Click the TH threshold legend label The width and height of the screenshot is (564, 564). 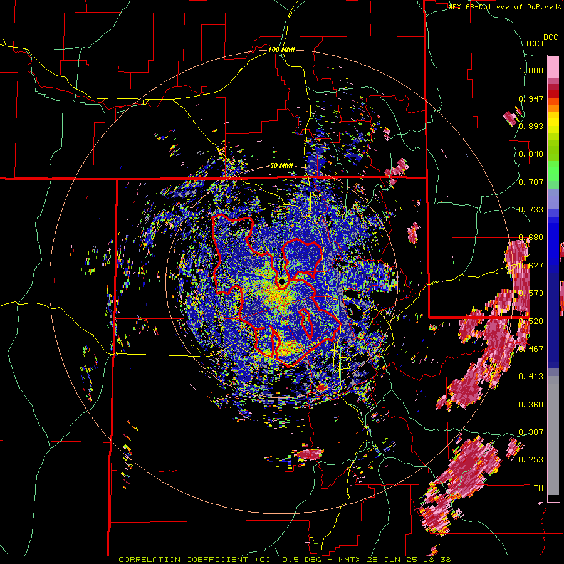click(538, 488)
